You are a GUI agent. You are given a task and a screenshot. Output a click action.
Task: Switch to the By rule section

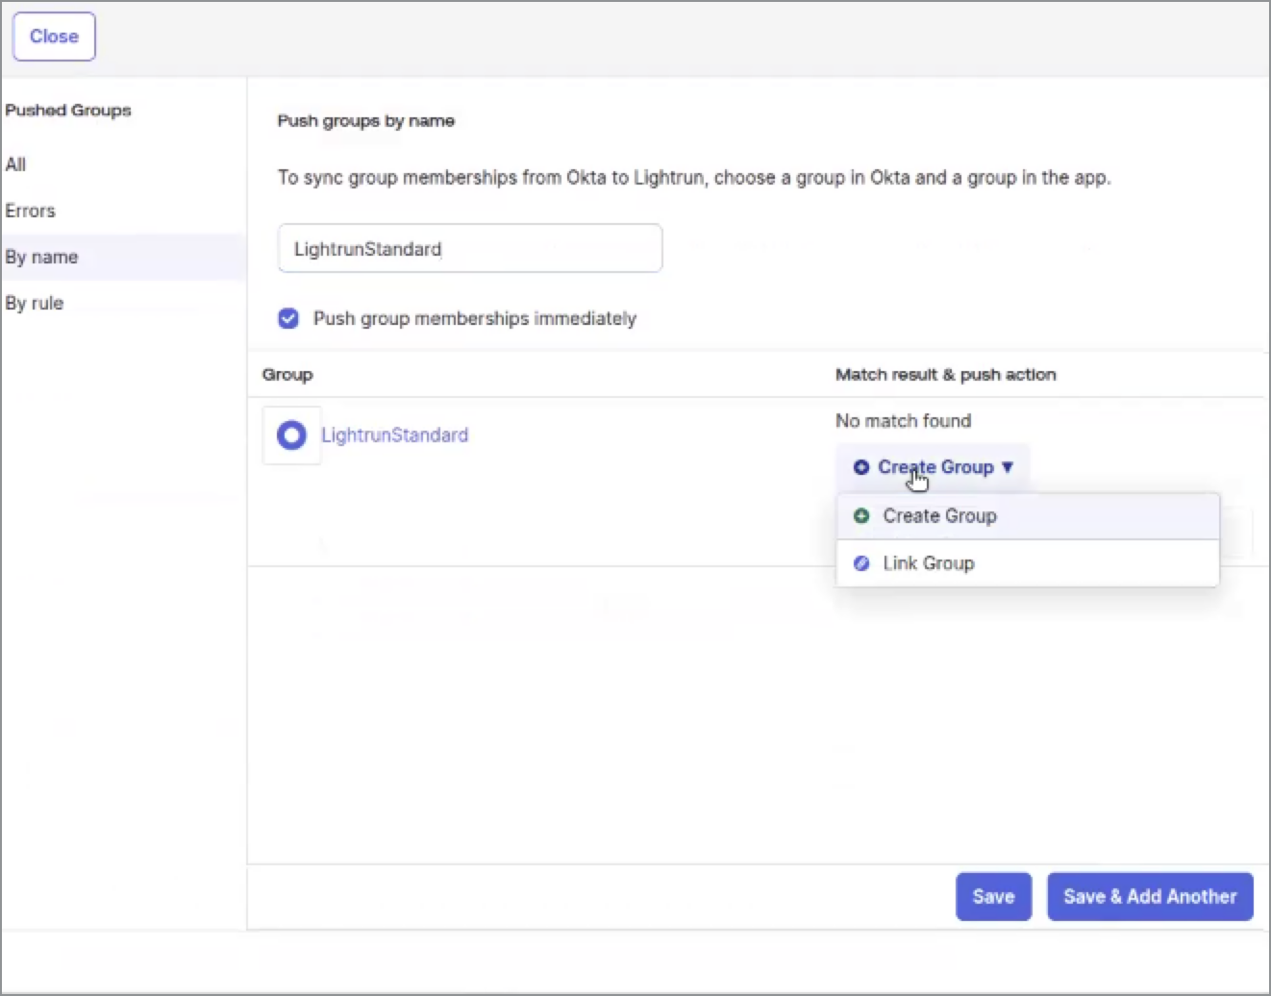point(35,303)
